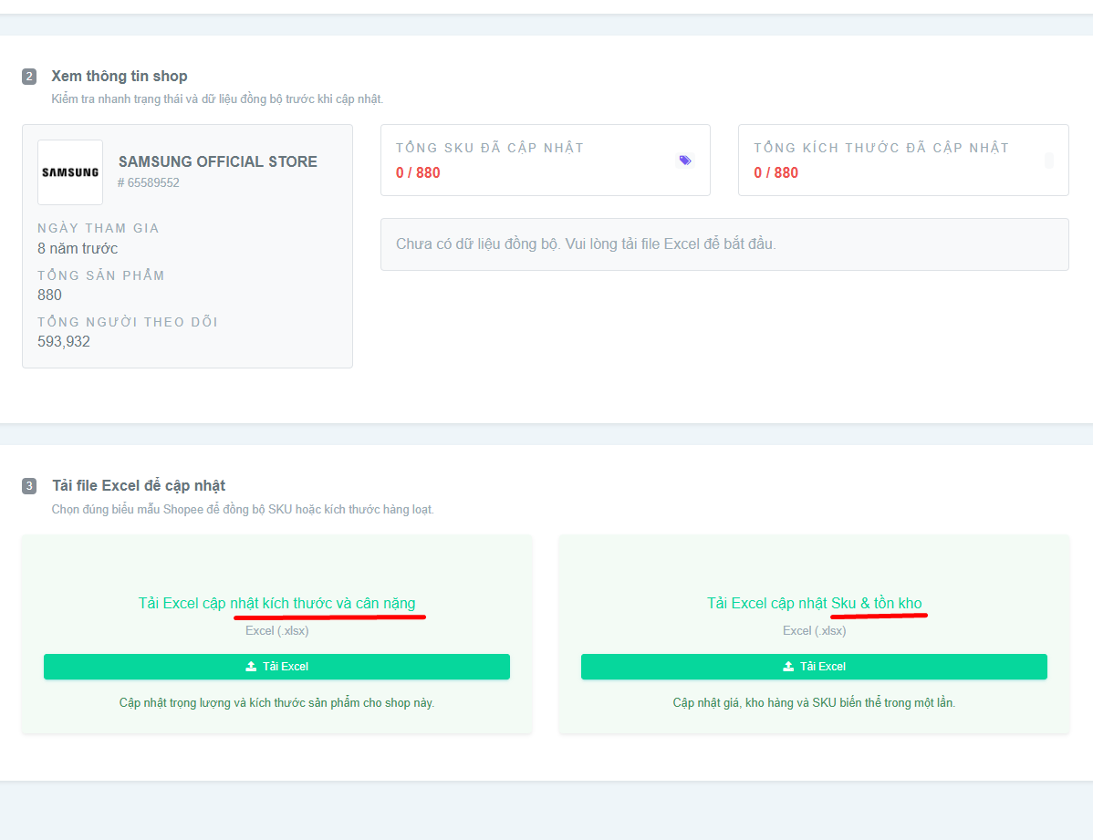Click the Tổng kích thước đã cập nhật 0 / 880 value

click(776, 173)
